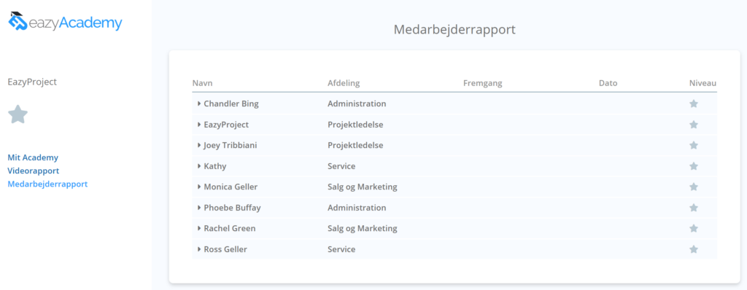The image size is (747, 290).
Task: Sort by the Navn column header
Action: (x=203, y=83)
